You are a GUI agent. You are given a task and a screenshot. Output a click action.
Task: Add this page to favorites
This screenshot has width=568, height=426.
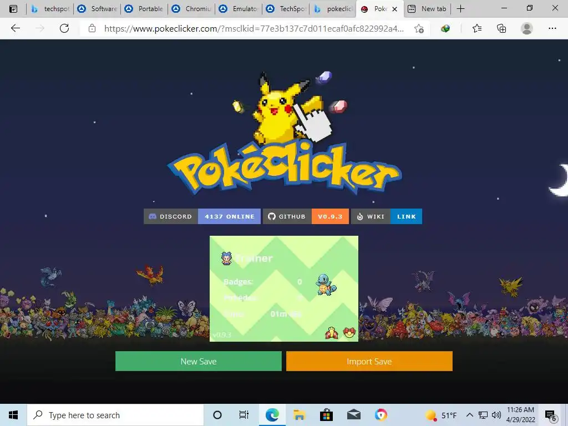pyautogui.click(x=419, y=29)
